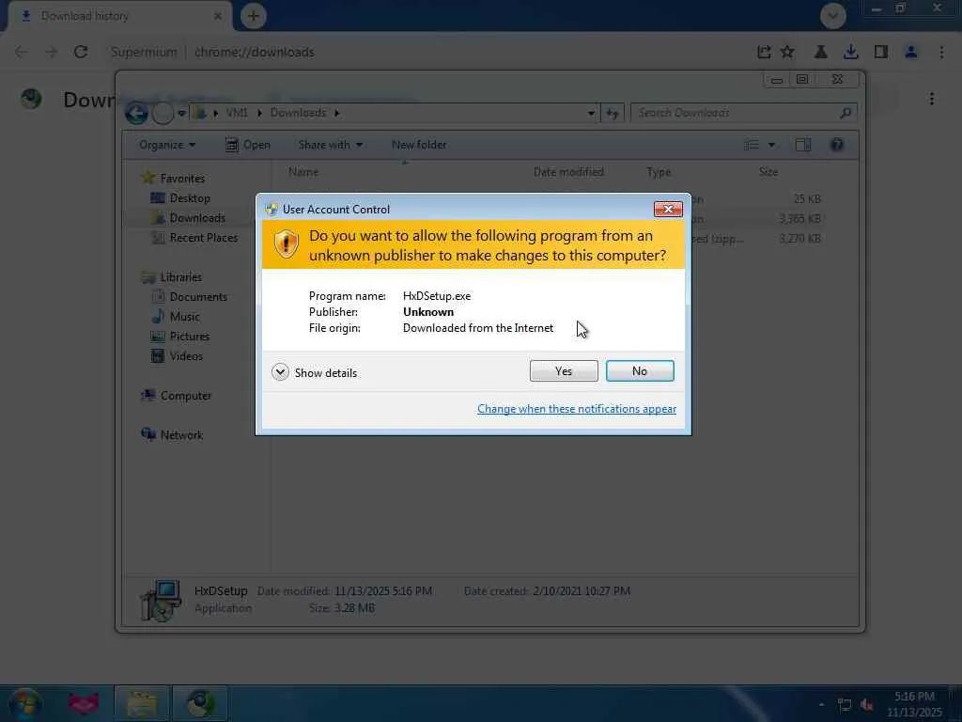962x722 pixels.
Task: Sort by Type column header
Action: point(659,172)
